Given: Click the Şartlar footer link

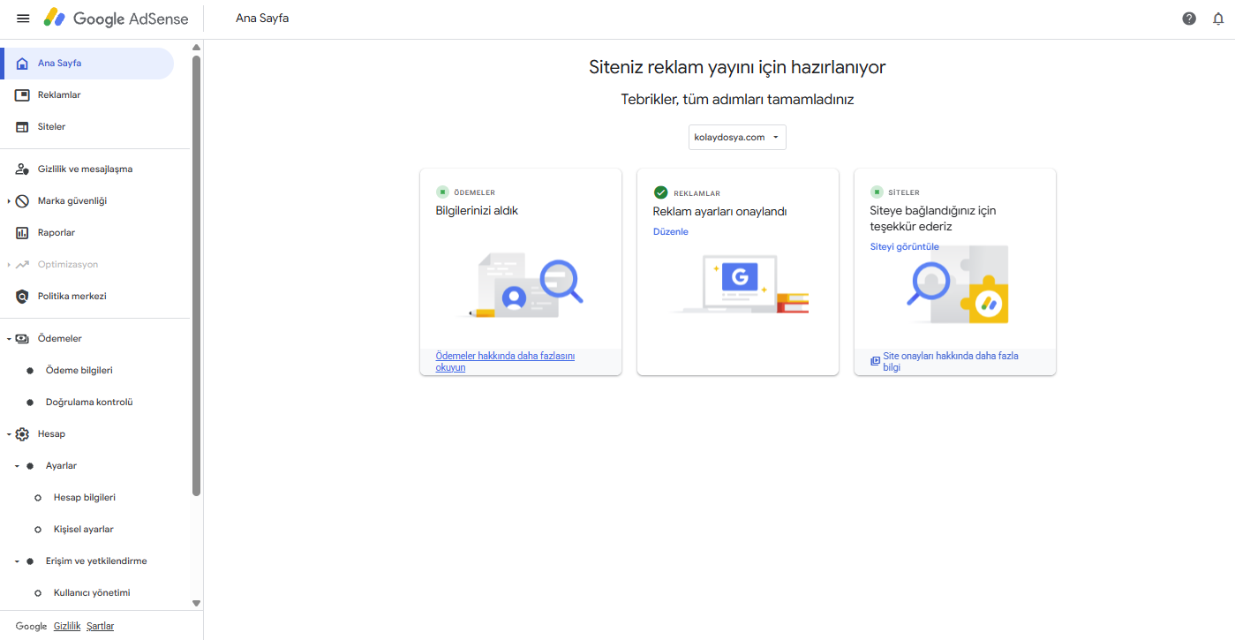Looking at the screenshot, I should (101, 626).
